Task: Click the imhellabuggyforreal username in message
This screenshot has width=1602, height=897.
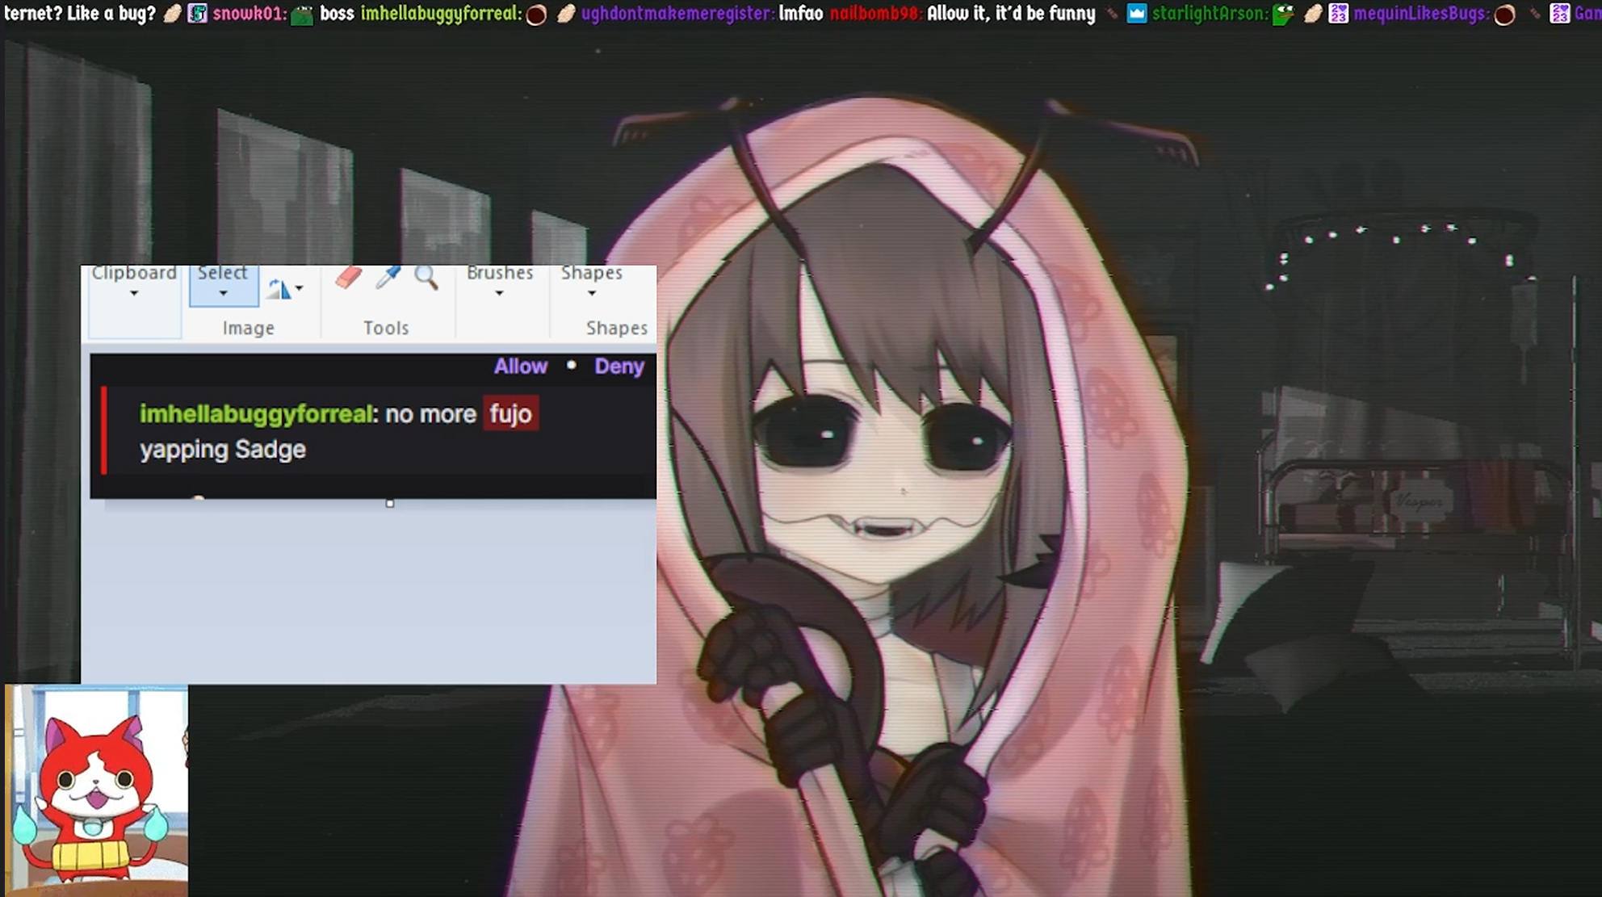Action: tap(255, 414)
